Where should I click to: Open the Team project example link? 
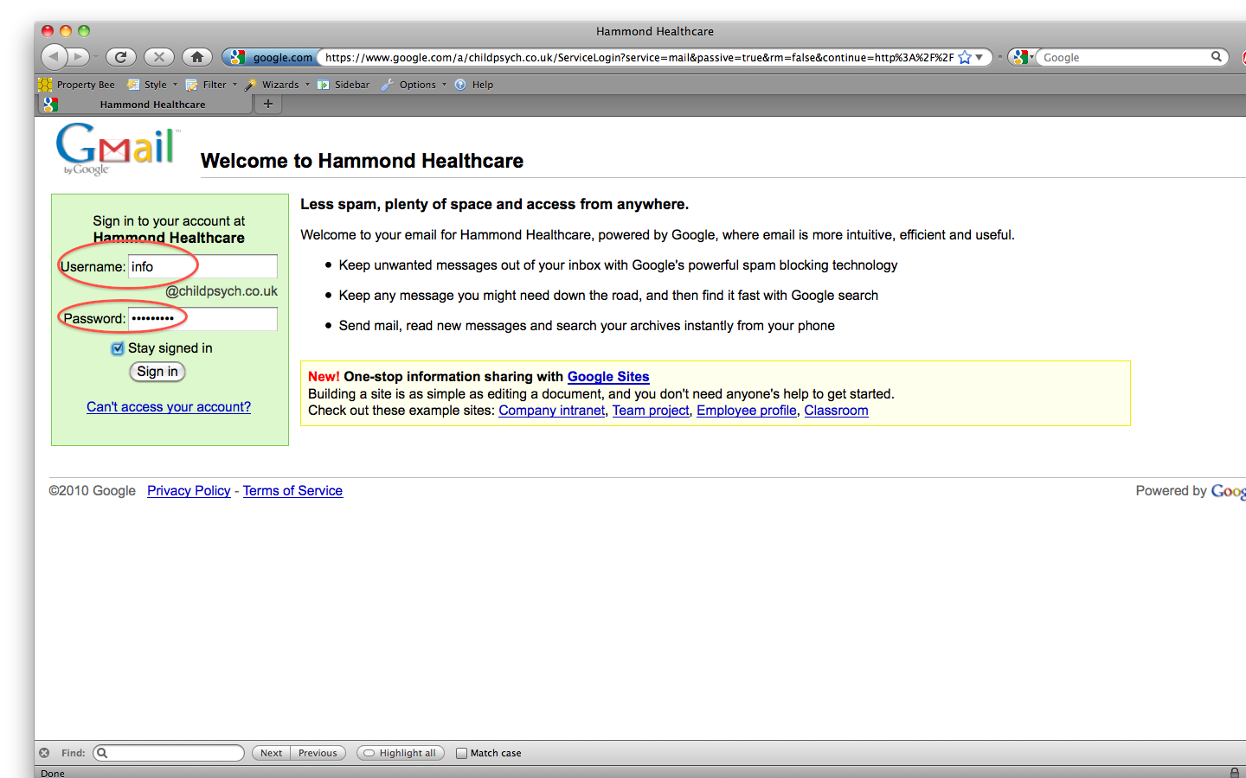pos(651,411)
